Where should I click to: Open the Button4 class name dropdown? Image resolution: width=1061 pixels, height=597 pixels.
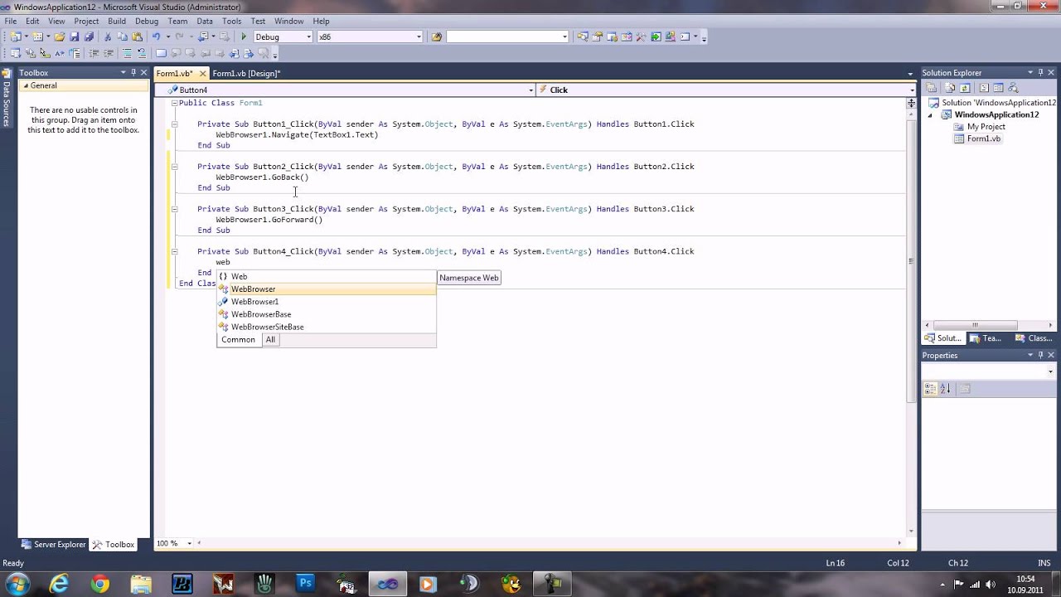coord(530,90)
